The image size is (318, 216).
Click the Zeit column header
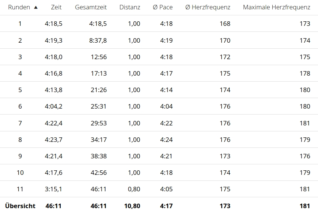[x=56, y=7]
